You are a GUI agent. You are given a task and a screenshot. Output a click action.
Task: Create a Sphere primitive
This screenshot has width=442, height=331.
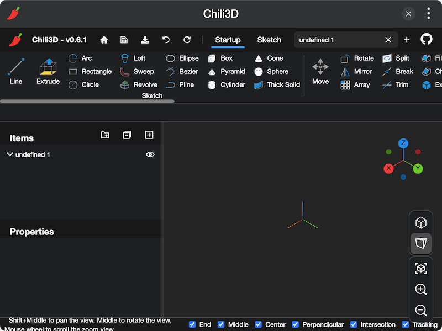[271, 72]
